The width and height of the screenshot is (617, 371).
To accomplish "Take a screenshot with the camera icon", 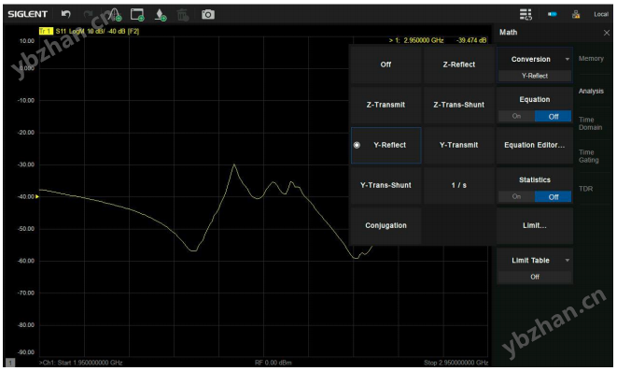I will click(208, 15).
